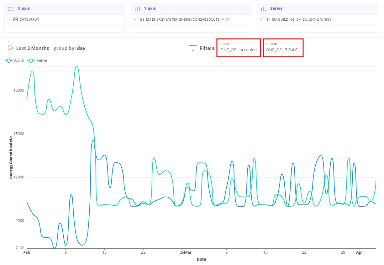
Task: Click the DATE (RAW) field
Action: tap(65, 19)
